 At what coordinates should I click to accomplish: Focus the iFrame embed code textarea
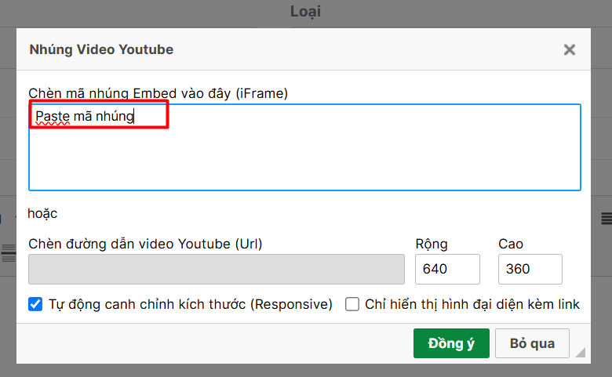click(304, 147)
